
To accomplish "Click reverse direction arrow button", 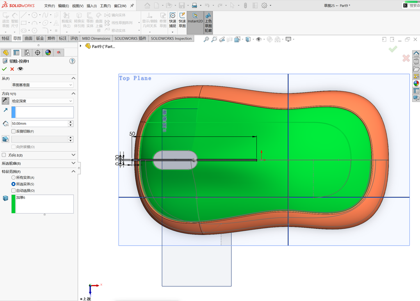I will point(5,101).
